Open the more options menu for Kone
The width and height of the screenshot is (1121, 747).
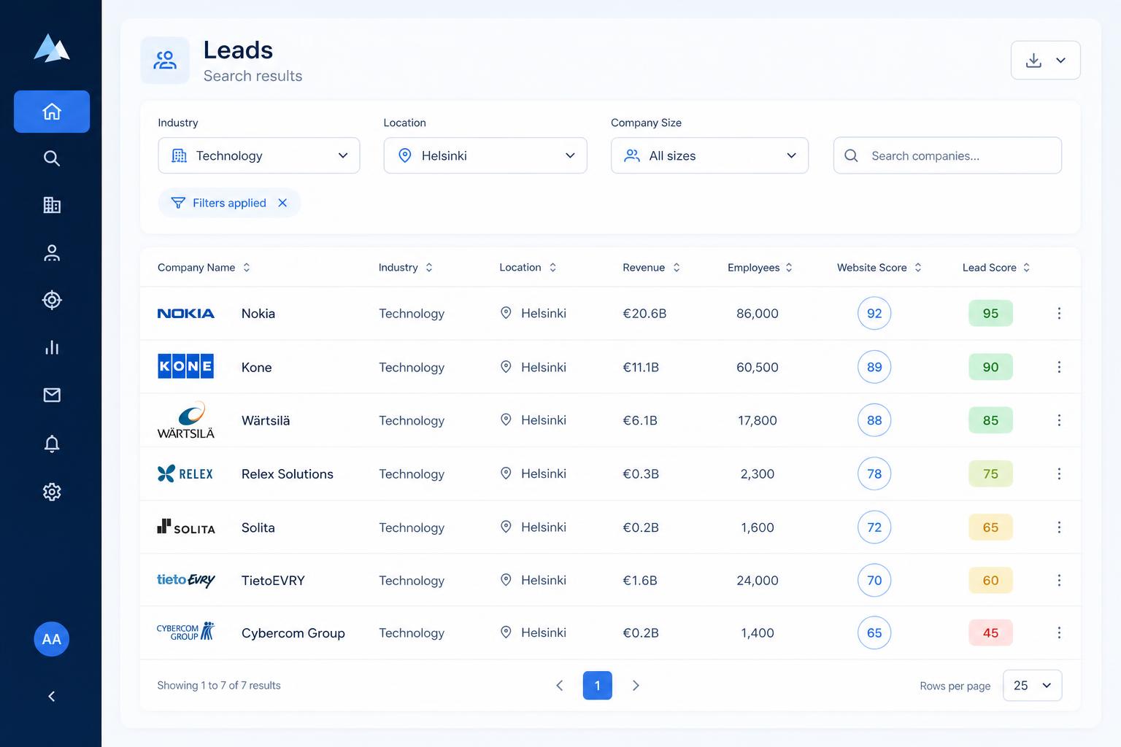(1059, 367)
